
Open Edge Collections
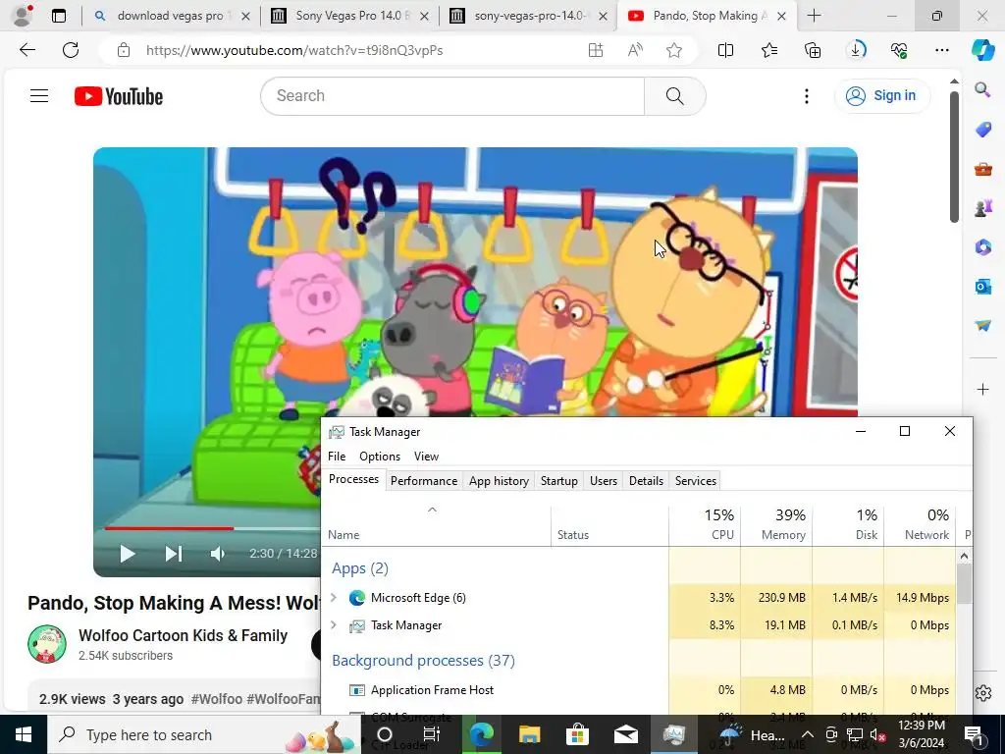pyautogui.click(x=813, y=50)
